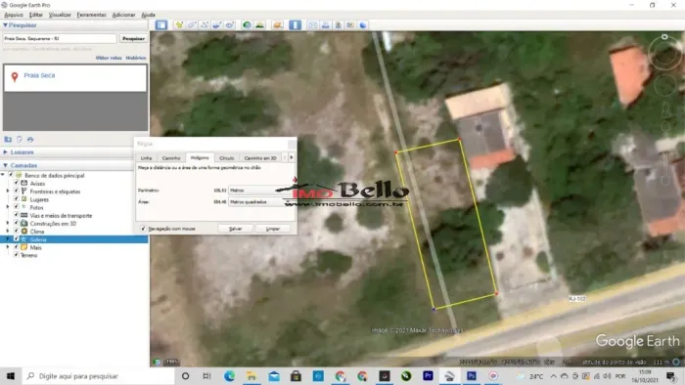Add a new folder in the search panel

pos(8,140)
